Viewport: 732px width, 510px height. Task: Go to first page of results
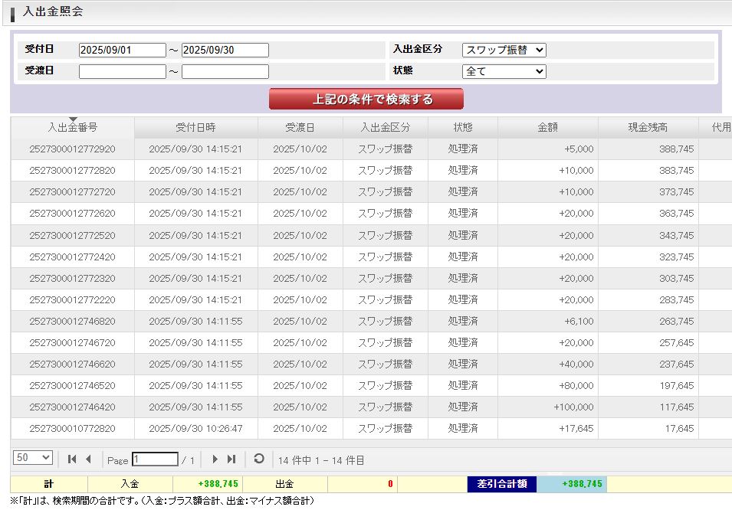(72, 459)
